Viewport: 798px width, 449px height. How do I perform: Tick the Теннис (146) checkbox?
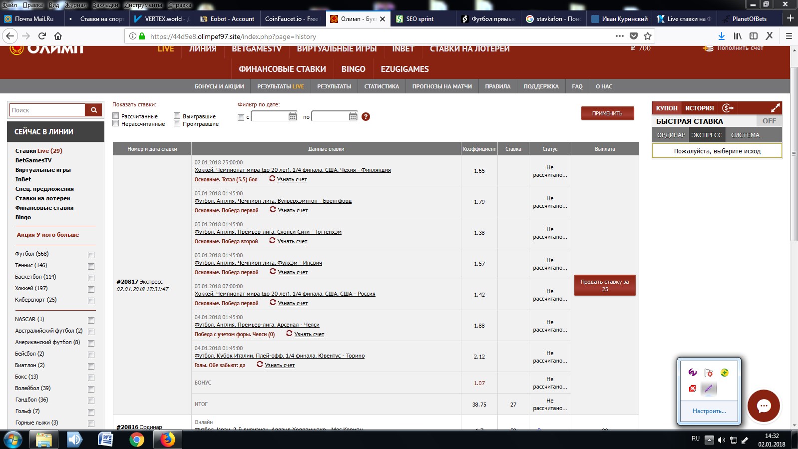(91, 266)
